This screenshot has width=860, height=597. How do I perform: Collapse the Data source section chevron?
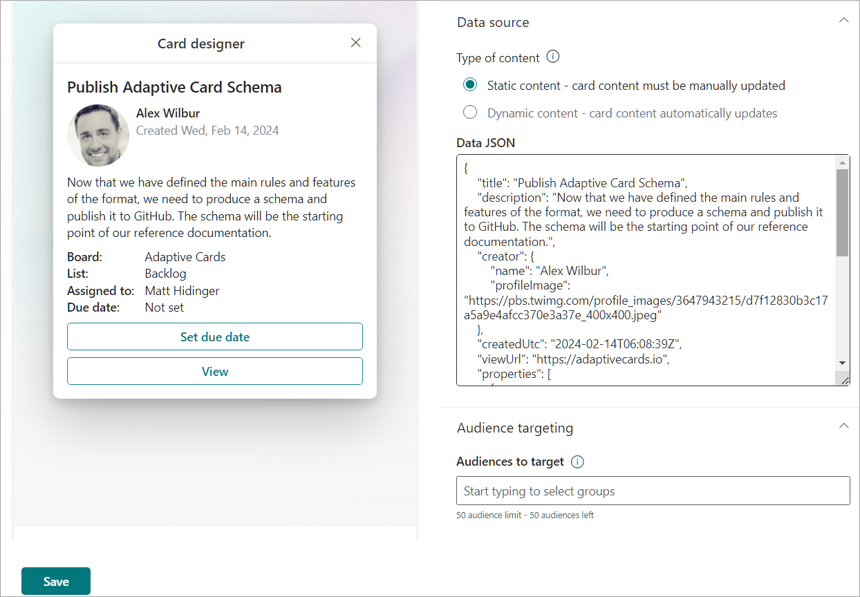(x=843, y=21)
